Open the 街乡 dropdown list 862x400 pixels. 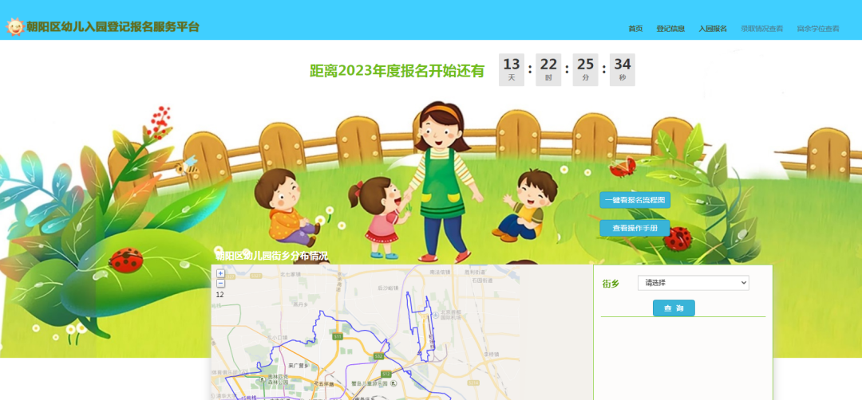[x=693, y=283]
